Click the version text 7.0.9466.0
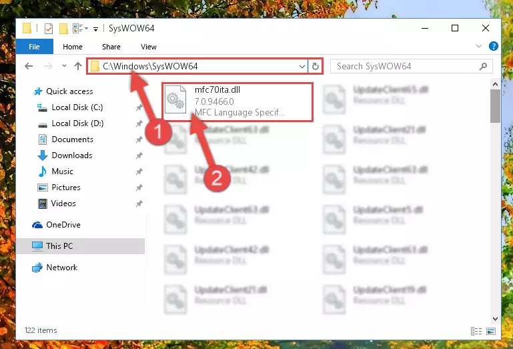 pos(214,101)
